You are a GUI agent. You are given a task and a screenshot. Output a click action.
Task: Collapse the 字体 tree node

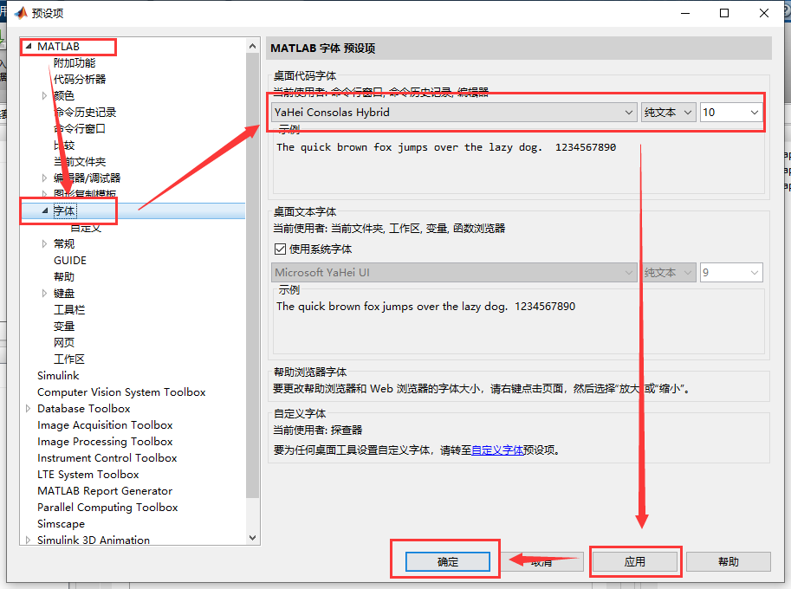44,210
